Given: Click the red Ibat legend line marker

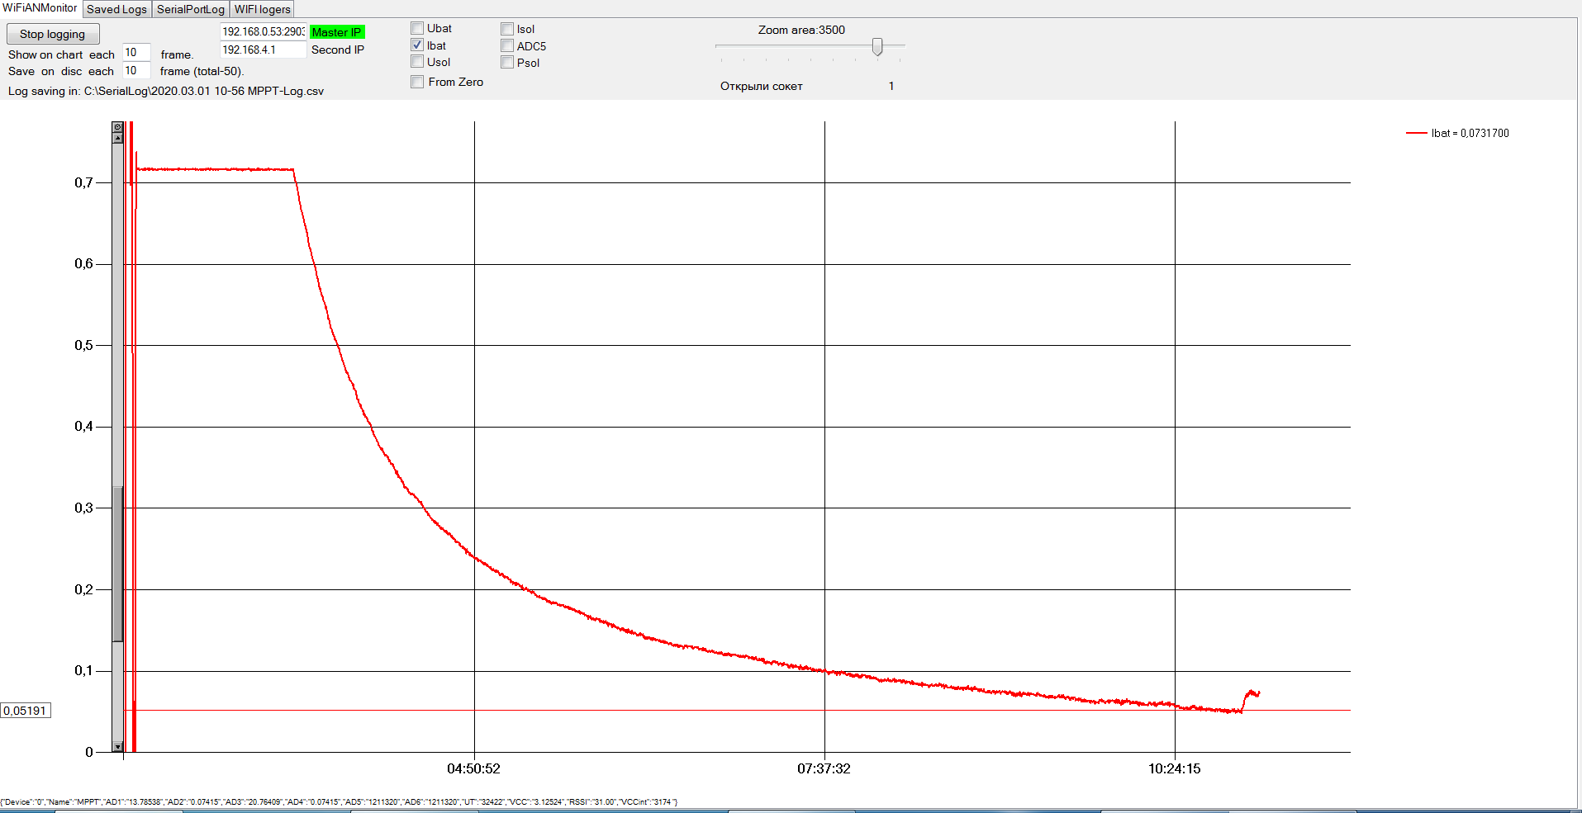Looking at the screenshot, I should 1416,133.
